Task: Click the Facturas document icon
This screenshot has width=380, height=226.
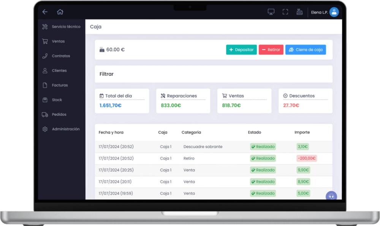Action: click(45, 85)
